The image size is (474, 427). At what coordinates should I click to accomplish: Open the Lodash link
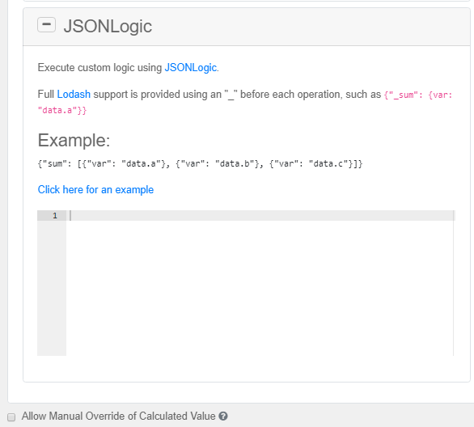(74, 95)
